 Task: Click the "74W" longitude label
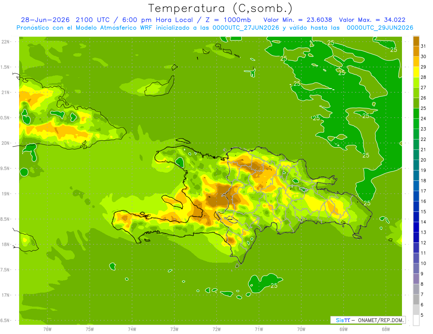click(x=132, y=329)
